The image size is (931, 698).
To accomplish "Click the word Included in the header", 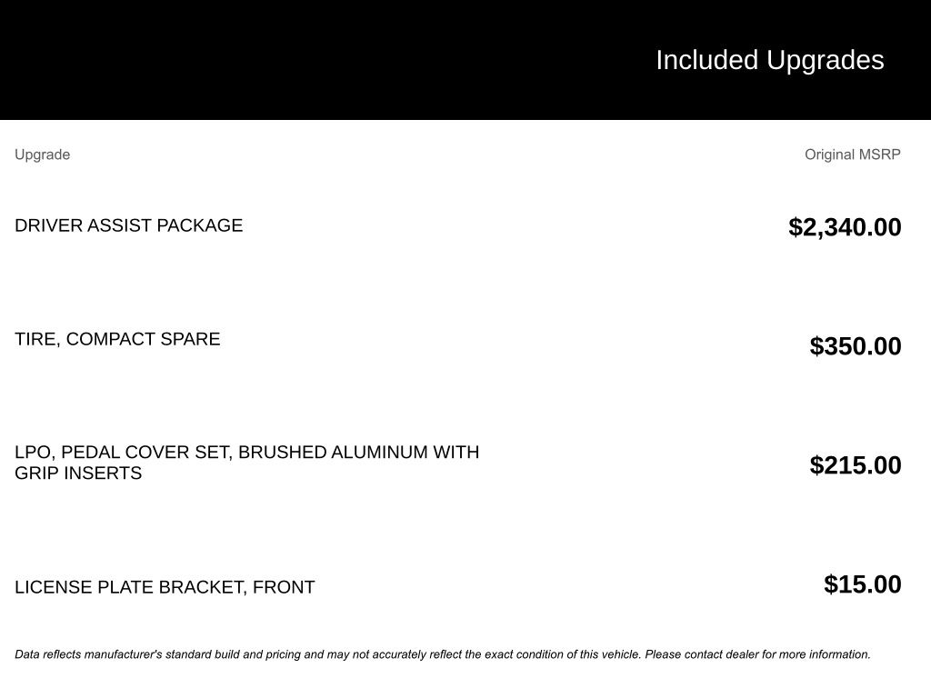I will (x=706, y=60).
